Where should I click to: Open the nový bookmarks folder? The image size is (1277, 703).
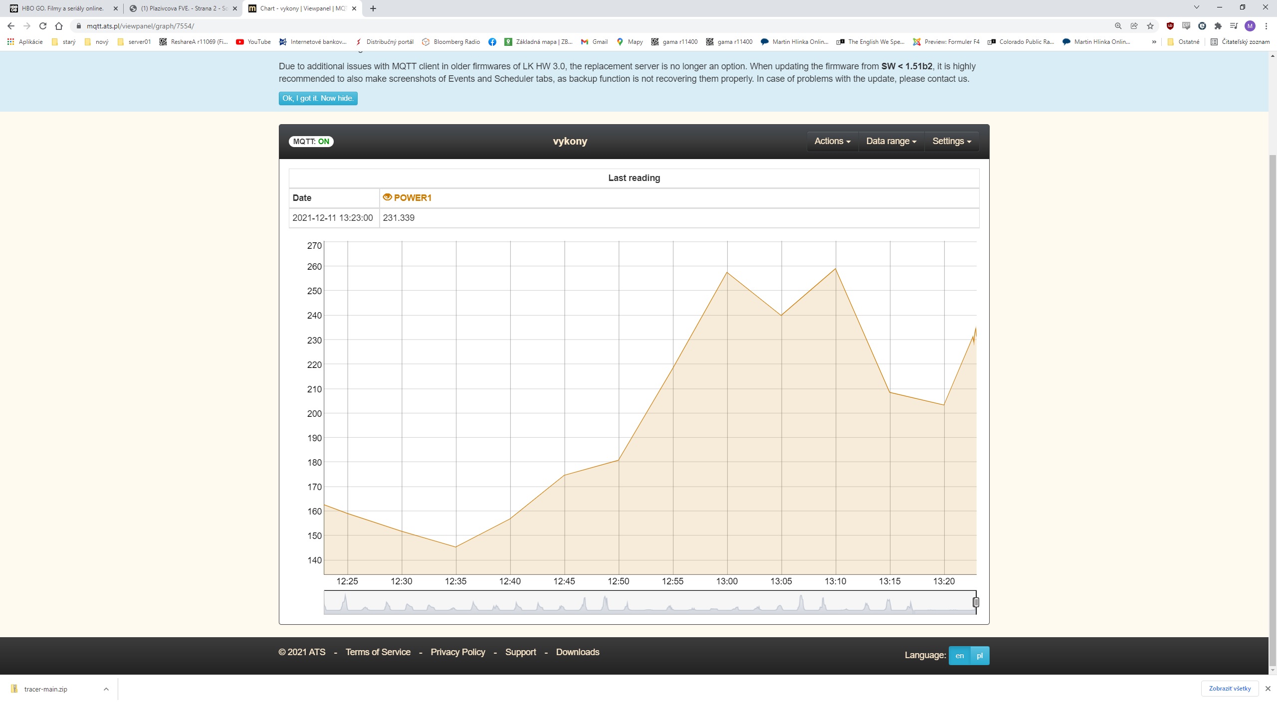pos(97,42)
